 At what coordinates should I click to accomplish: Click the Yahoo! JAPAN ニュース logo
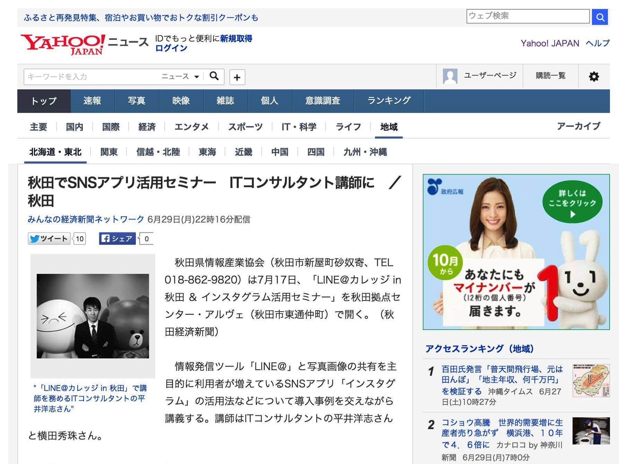(84, 44)
